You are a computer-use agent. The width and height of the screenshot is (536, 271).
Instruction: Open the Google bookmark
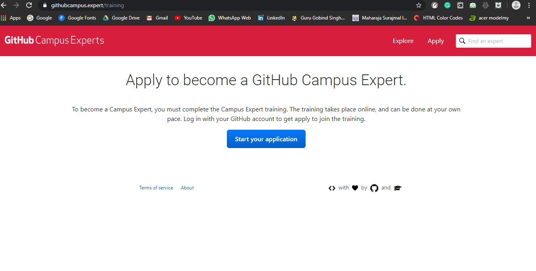coord(39,18)
